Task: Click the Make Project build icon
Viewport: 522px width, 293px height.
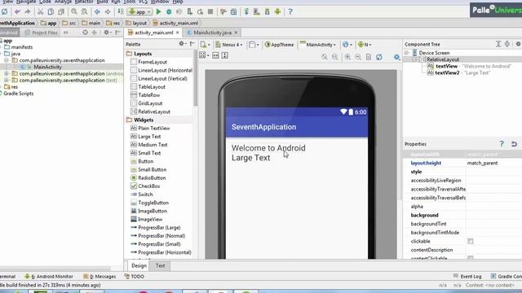Action: (121, 12)
